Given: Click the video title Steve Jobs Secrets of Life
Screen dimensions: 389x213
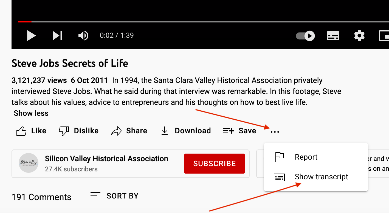Looking at the screenshot, I should [70, 64].
